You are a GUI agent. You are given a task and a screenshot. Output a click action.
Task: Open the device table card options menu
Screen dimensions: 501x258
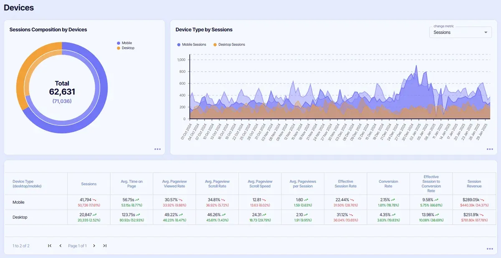click(x=490, y=249)
